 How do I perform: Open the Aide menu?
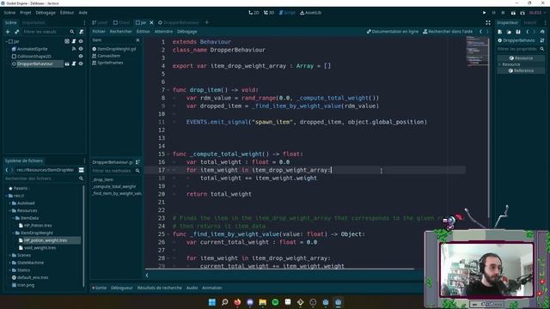(x=83, y=13)
